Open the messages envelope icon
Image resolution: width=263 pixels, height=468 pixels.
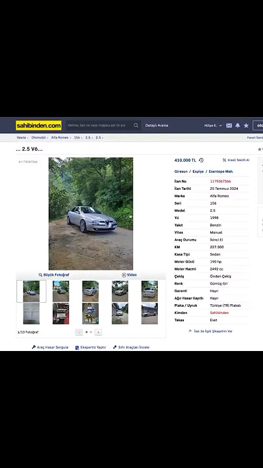click(x=229, y=125)
